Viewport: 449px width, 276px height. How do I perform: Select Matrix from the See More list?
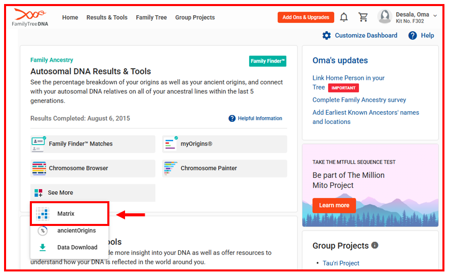[69, 214]
